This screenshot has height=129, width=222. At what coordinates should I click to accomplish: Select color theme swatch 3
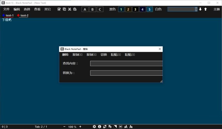pyautogui.click(x=135, y=9)
